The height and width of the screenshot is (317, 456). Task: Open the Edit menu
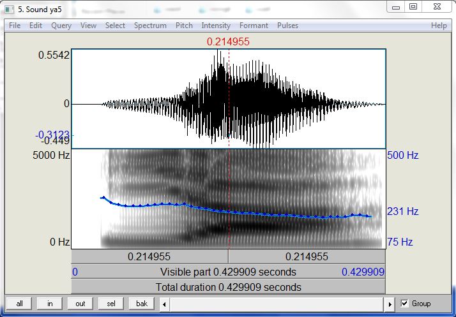[36, 26]
